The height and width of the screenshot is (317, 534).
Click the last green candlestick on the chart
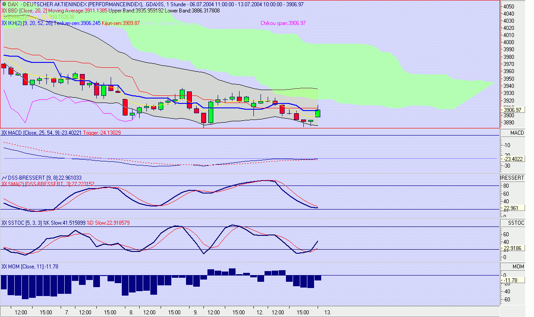[318, 113]
